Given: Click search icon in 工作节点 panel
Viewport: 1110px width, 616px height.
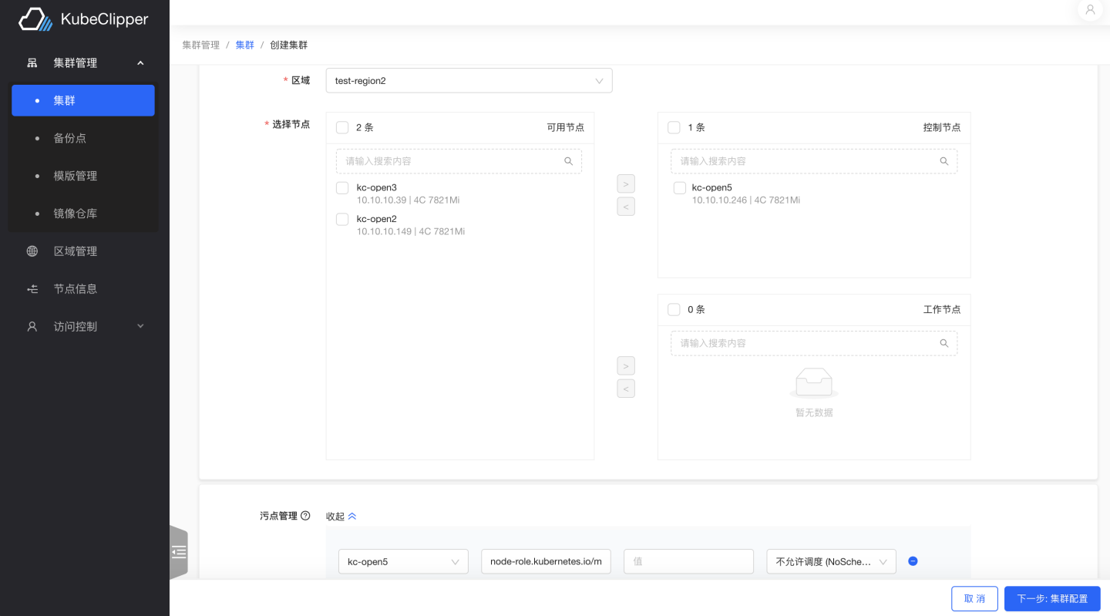Looking at the screenshot, I should (944, 343).
